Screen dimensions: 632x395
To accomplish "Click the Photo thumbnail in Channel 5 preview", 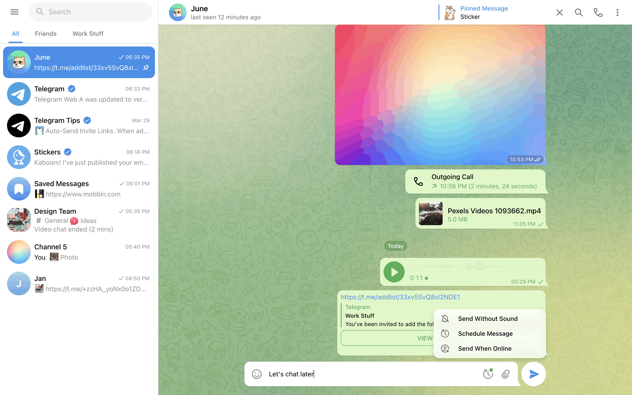I will coord(54,257).
